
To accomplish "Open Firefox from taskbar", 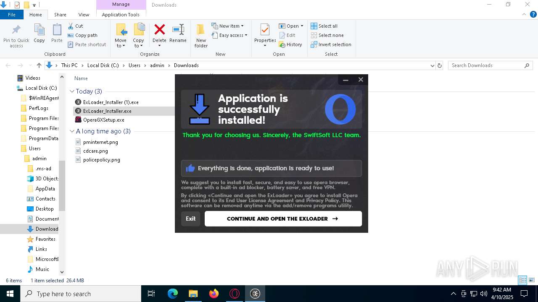I will 214,294.
